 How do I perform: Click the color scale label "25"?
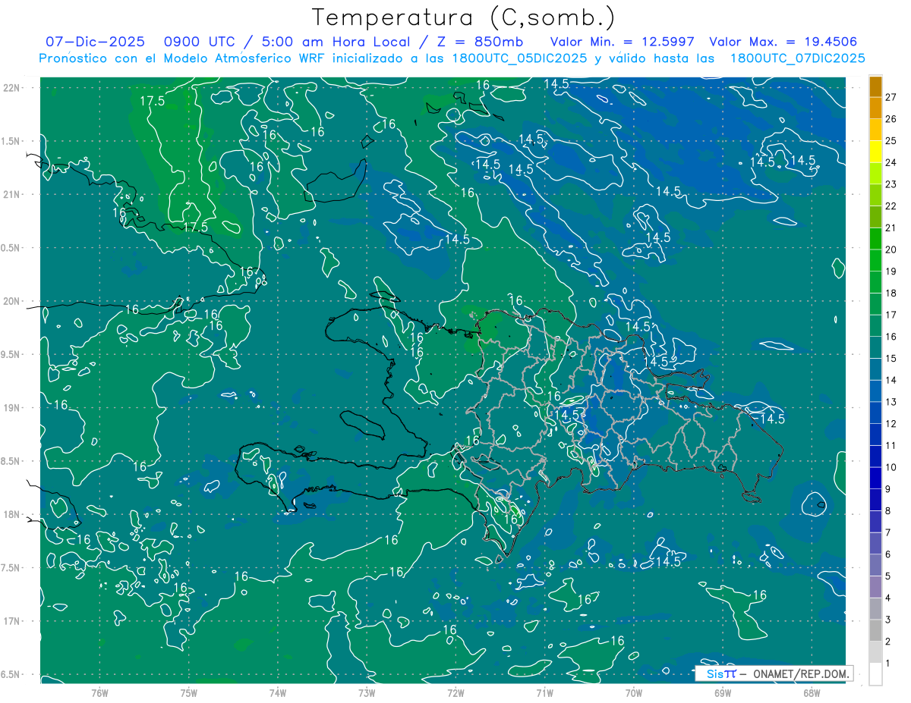tap(891, 141)
